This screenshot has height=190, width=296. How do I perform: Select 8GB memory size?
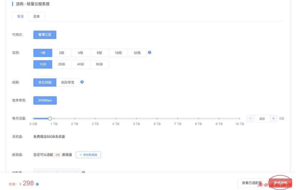coord(99,64)
